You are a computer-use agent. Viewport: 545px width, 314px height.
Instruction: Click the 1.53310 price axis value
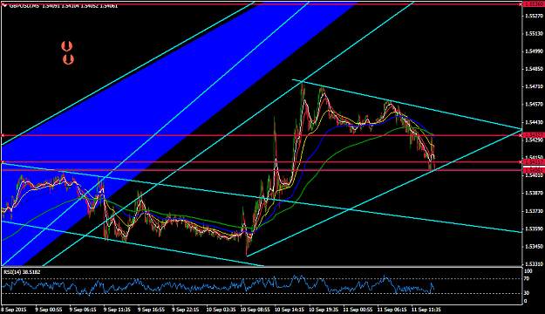click(x=535, y=264)
